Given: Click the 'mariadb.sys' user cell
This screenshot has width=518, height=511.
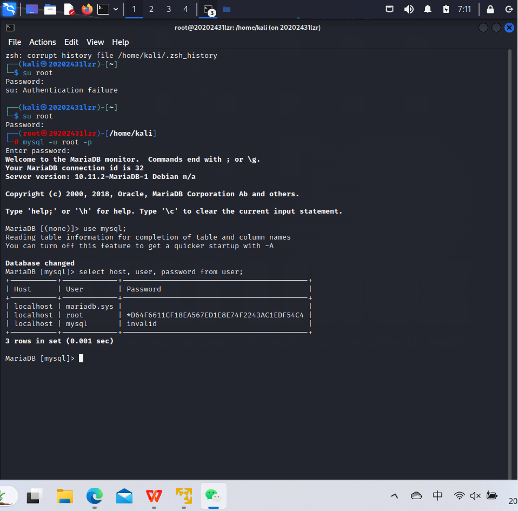Looking at the screenshot, I should coord(89,307).
